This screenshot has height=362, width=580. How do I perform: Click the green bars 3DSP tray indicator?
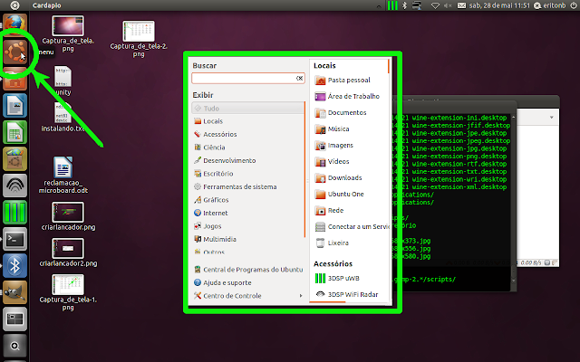[392, 5]
